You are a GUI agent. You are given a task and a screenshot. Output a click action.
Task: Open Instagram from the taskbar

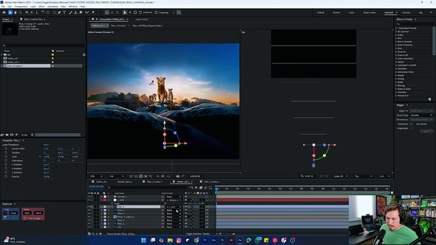[x=178, y=240]
